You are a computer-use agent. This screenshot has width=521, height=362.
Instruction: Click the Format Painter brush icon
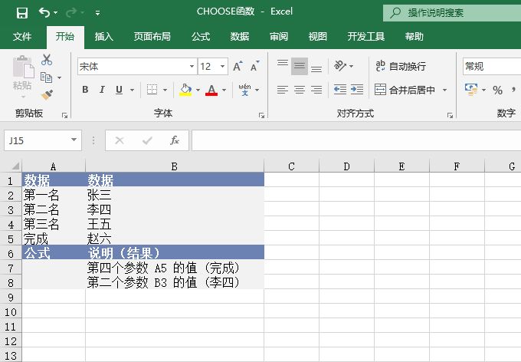[x=47, y=94]
